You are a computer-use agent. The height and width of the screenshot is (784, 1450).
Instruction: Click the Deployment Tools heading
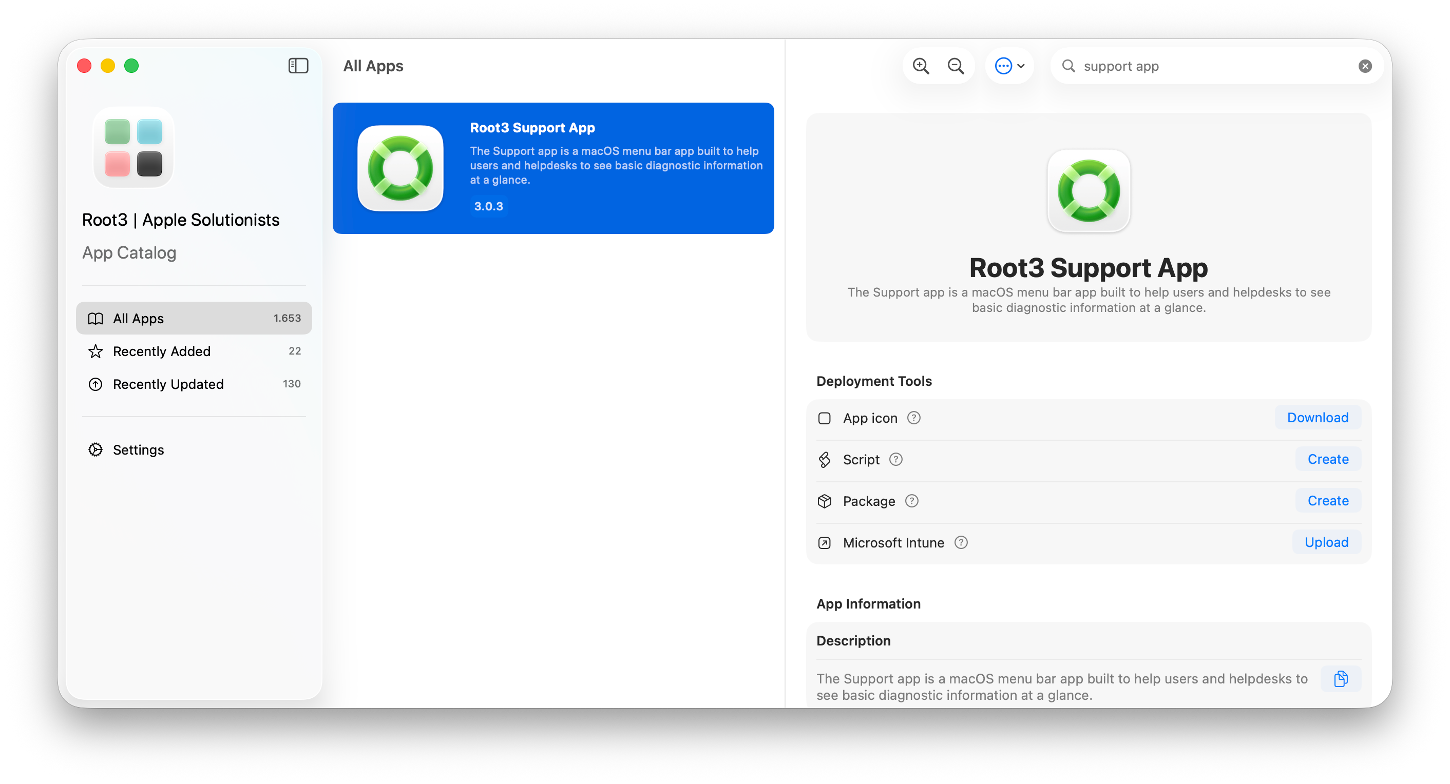[x=873, y=381]
